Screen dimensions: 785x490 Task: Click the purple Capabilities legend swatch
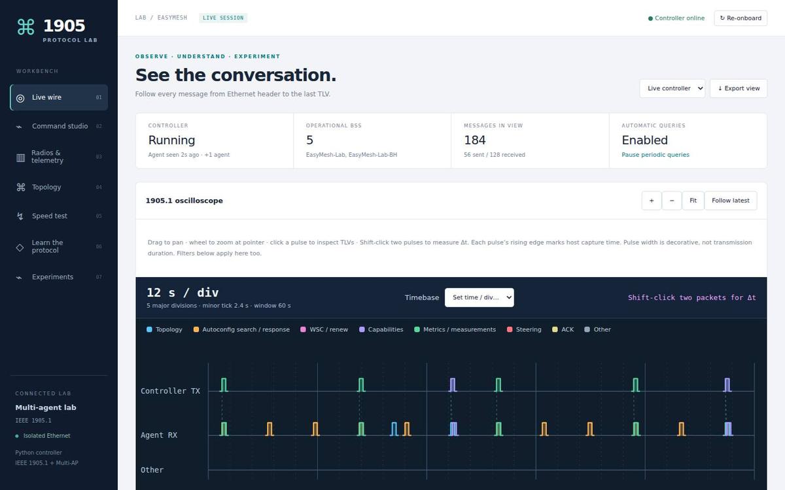[362, 330]
